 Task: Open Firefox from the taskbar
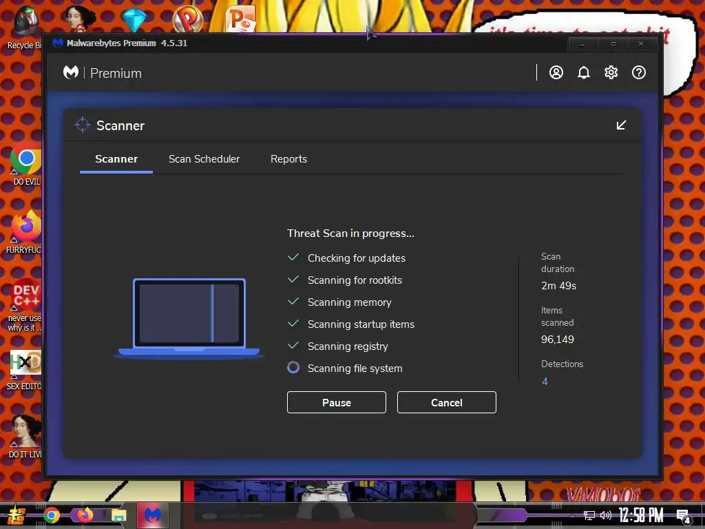point(85,515)
